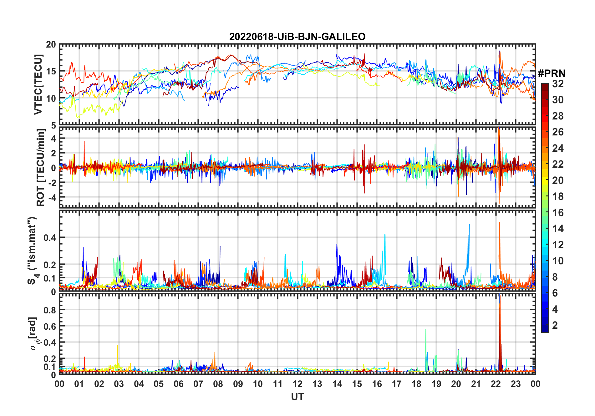Click ROT y-axis tick label -4
This screenshot has height=416, width=595.
[x=52, y=197]
